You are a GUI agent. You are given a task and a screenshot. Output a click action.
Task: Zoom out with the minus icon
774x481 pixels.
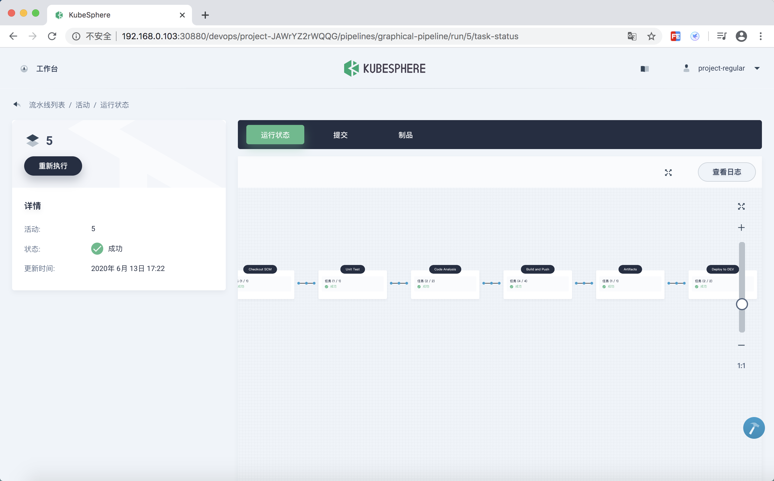click(x=741, y=345)
